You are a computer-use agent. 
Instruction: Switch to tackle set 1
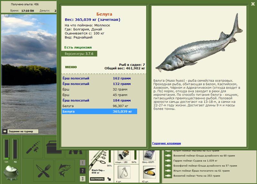pos(83,163)
